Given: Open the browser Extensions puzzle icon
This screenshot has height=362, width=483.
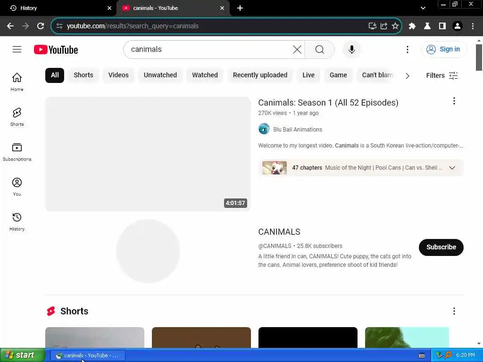Looking at the screenshot, I should click(x=412, y=26).
